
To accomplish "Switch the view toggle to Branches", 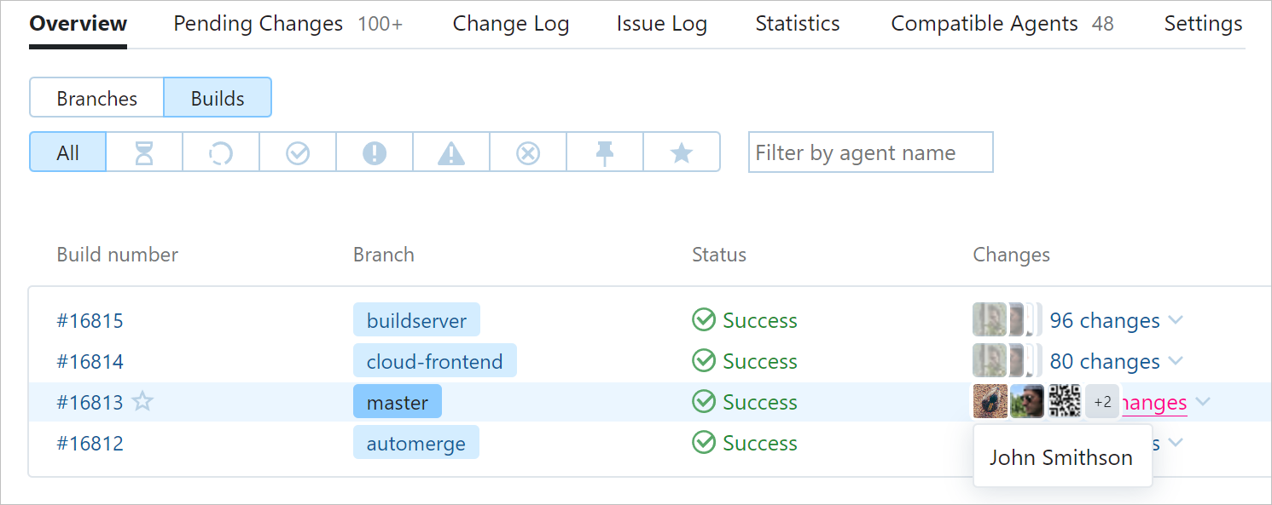I will point(96,97).
